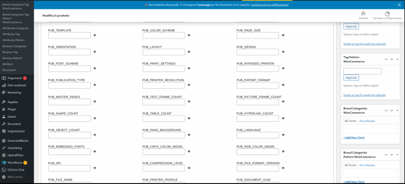The image size is (405, 184).
Task: Collapse Tag Pattern WooCommerce panel
Action: [397, 59]
